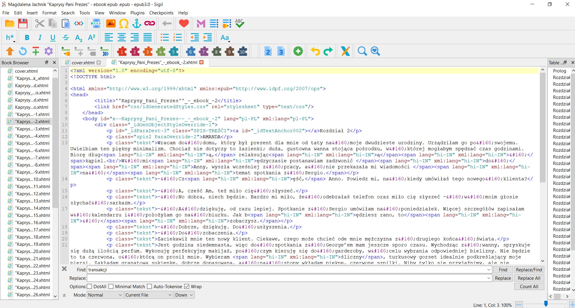575x308 pixels.
Task: Click the Center Align toolbar icon
Action: [122, 38]
